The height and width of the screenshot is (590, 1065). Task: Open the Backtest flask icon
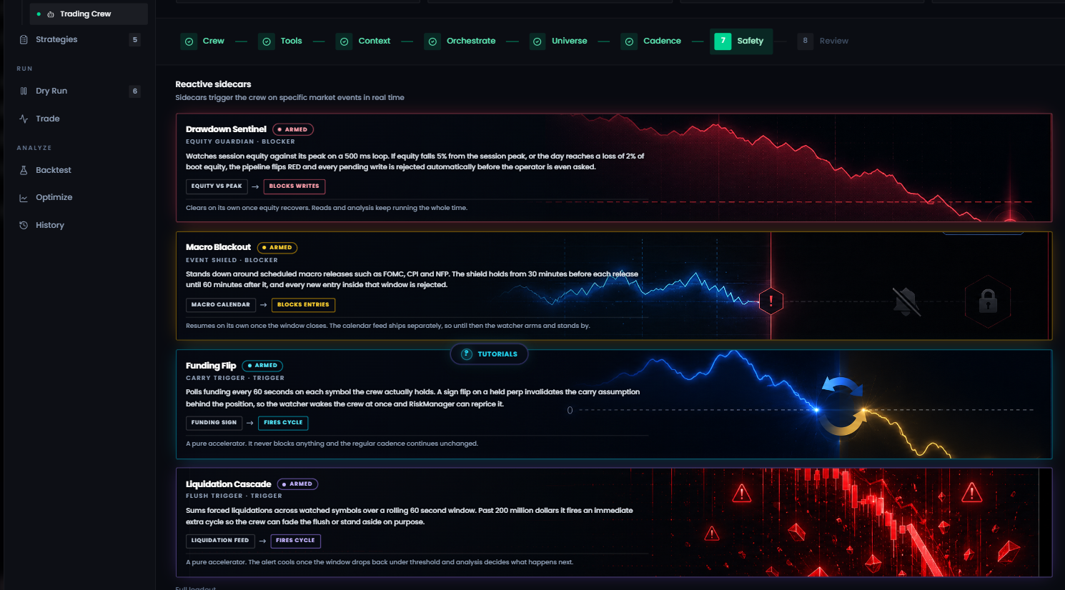point(24,171)
